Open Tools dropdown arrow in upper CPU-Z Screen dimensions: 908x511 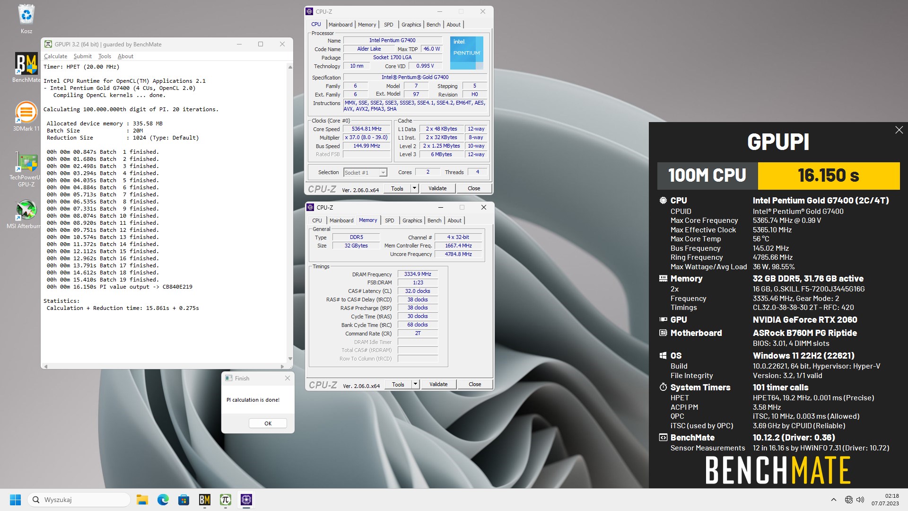point(414,188)
